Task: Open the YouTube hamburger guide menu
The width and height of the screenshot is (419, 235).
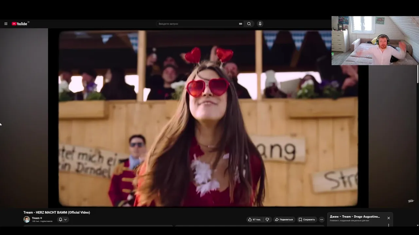Action: click(x=6, y=24)
